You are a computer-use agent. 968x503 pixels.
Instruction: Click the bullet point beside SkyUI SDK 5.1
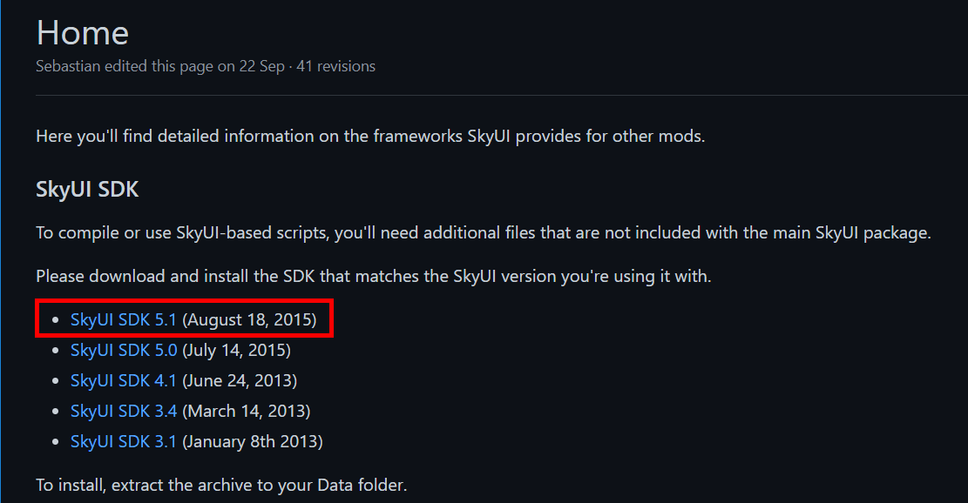pos(56,320)
